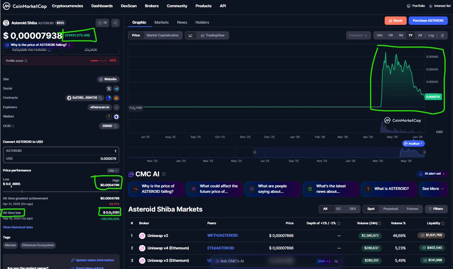Share Asteroid Shiba page icon
Screen dimensions: 453x269
pos(115,23)
